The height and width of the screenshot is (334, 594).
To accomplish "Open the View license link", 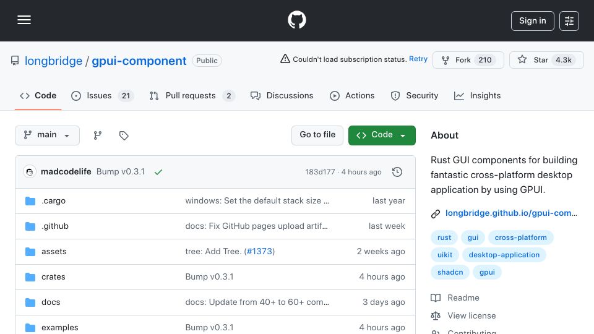I will (471, 316).
